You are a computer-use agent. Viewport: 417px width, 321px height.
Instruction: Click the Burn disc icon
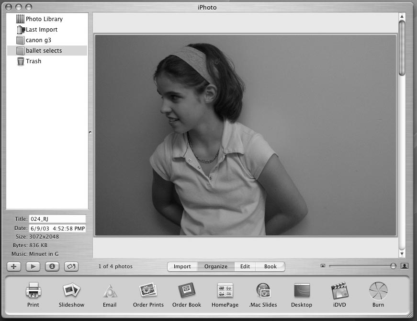click(x=378, y=291)
